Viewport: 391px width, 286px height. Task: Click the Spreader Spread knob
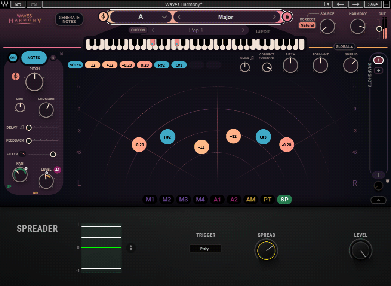coord(266,250)
